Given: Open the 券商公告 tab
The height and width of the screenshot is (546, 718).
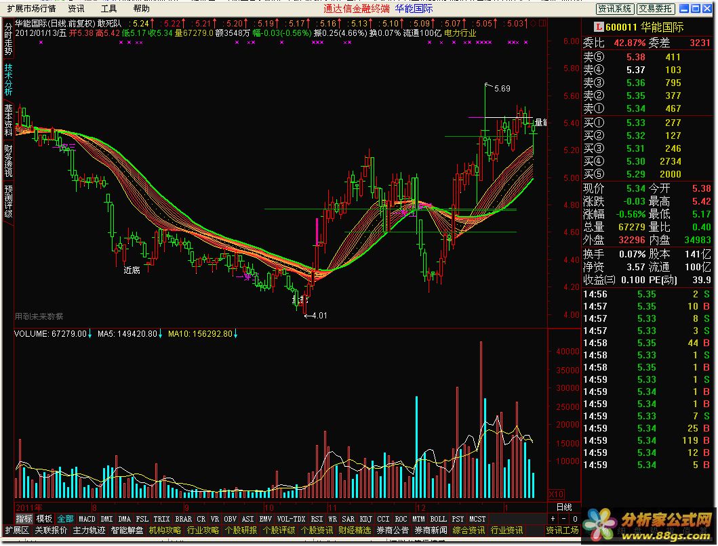Looking at the screenshot, I should 393,530.
